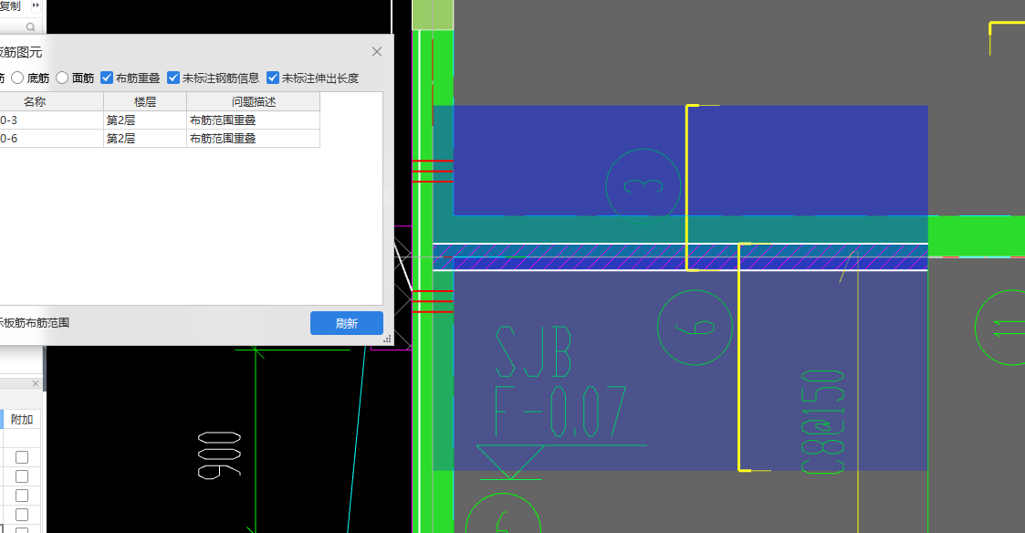Toggle the 未标注伸出长度 checkbox

tap(273, 78)
